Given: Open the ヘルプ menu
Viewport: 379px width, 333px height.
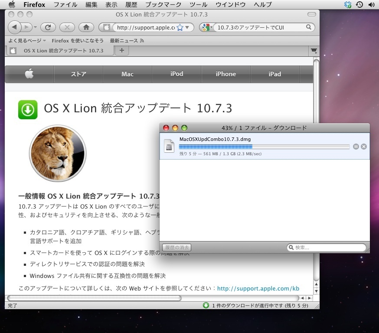Looking at the screenshot, I should pyautogui.click(x=263, y=4).
